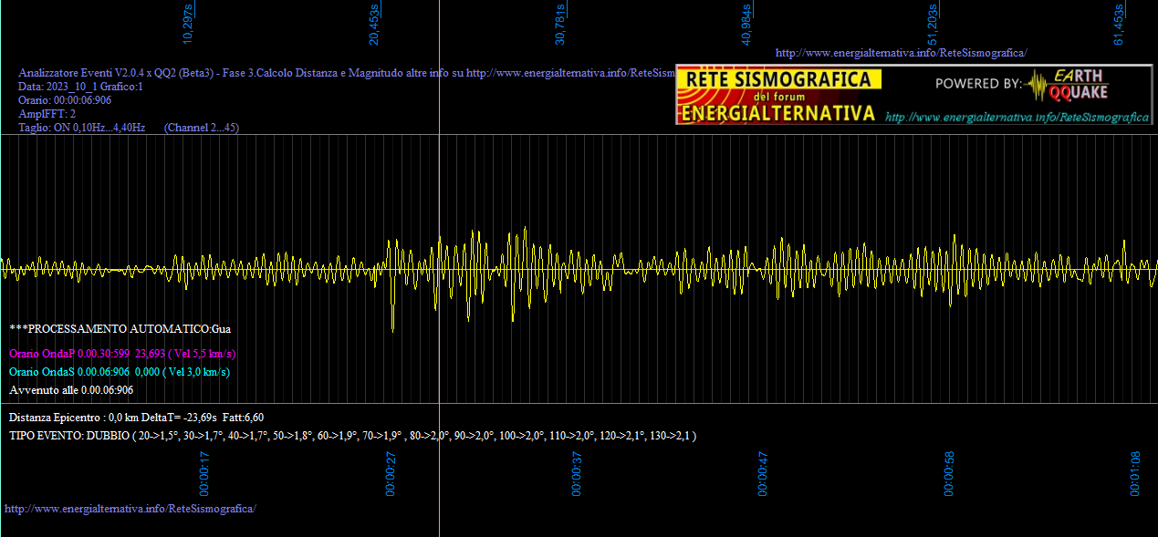This screenshot has width=1158, height=537.
Task: Click the bottom time label 00:00:17
Action: (x=204, y=473)
